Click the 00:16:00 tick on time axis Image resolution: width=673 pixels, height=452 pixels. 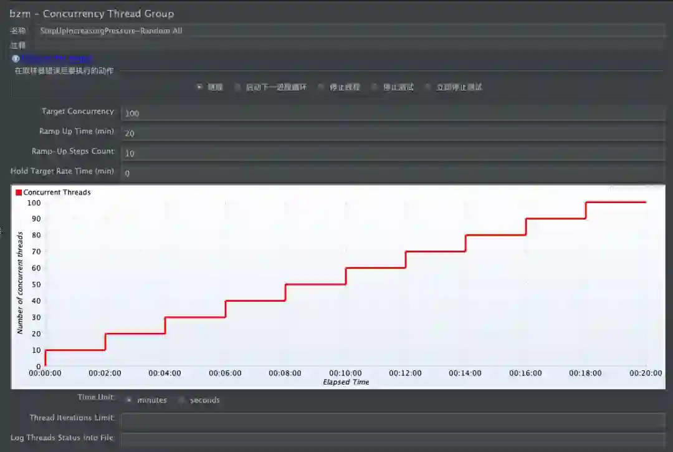coord(525,373)
